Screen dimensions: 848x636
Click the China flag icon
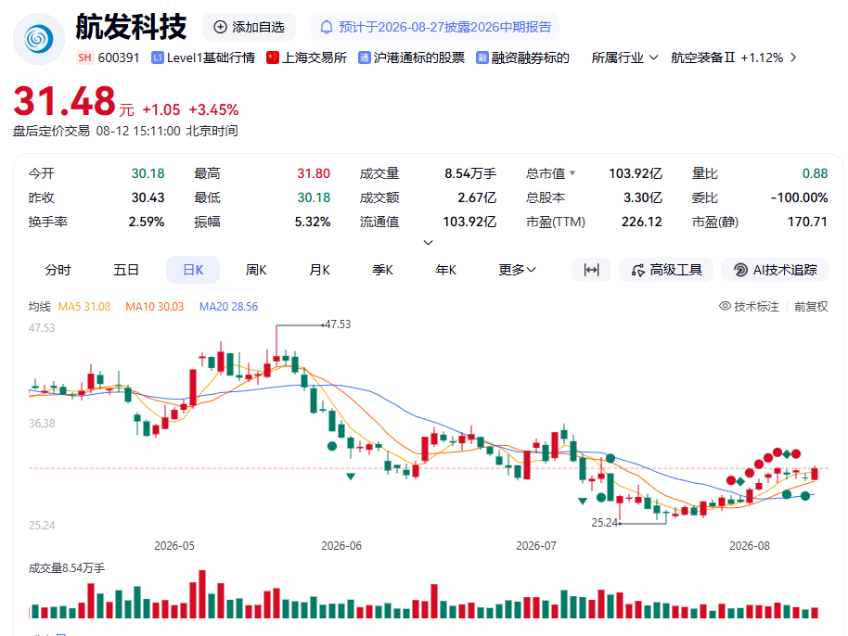click(273, 57)
